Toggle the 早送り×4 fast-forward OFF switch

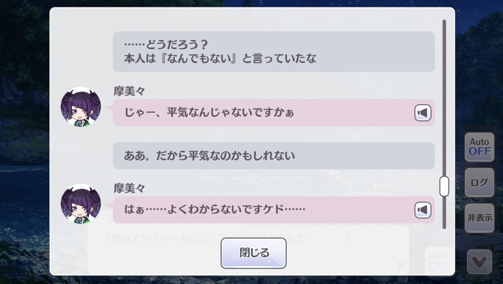[439, 260]
